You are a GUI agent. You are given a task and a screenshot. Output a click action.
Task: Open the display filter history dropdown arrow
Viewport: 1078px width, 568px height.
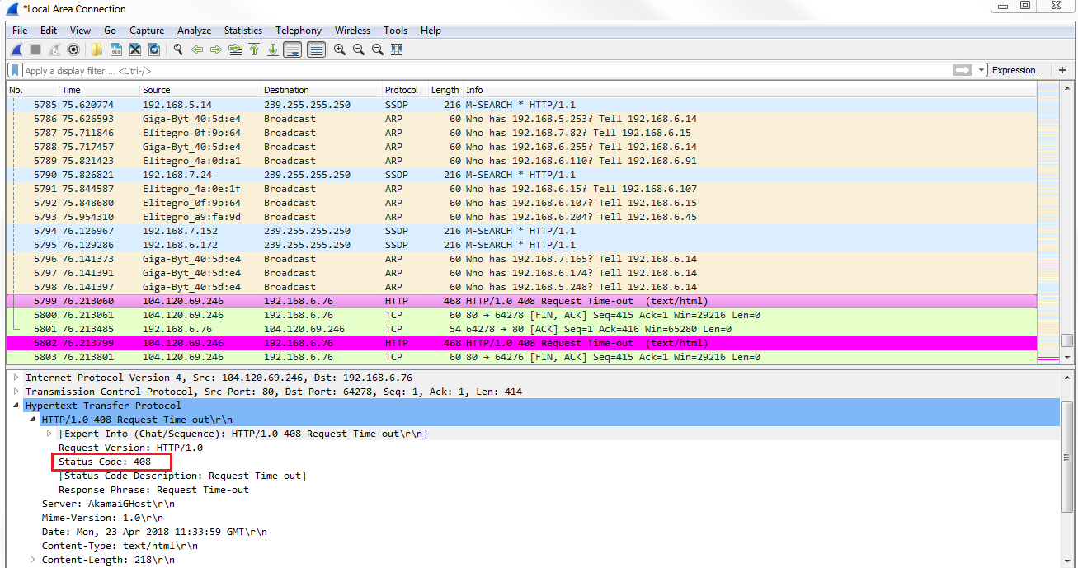tap(981, 71)
